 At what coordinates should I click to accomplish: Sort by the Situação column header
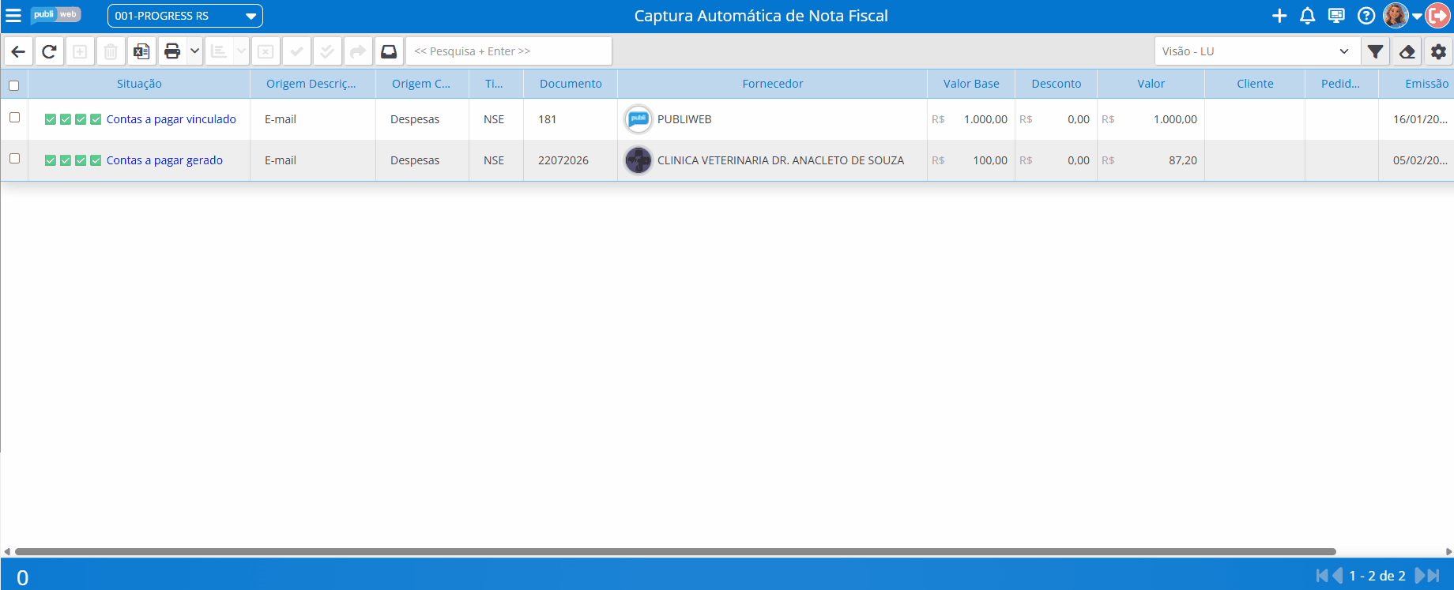point(139,84)
